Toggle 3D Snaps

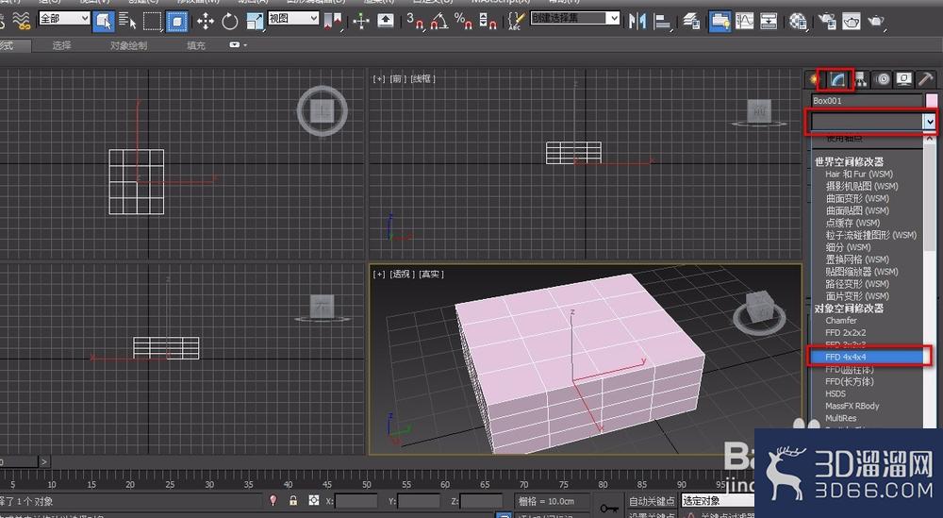point(415,22)
